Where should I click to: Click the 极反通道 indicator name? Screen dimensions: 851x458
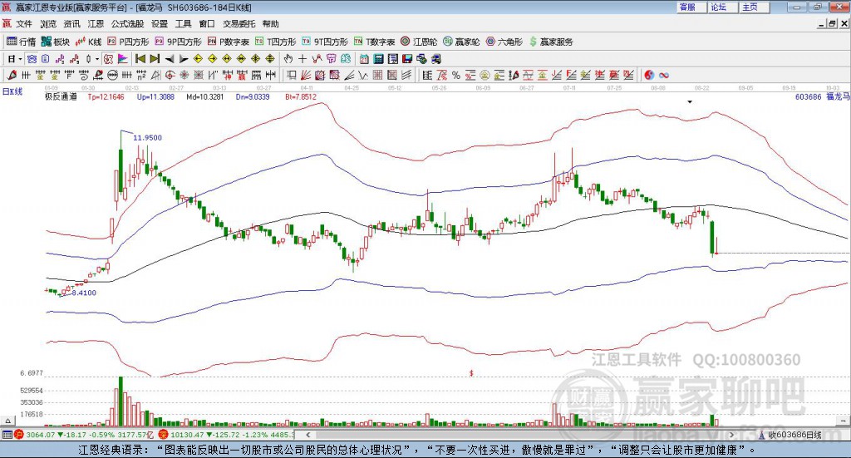(61, 96)
